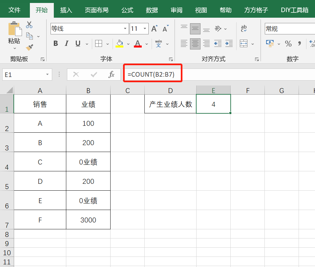Viewport: 315px width, 267px height.
Task: Toggle Italic formatting
Action: point(67,44)
